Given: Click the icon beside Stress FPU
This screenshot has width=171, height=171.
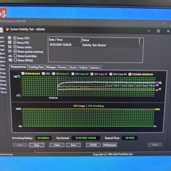Looking at the screenshot, I should pyautogui.click(x=10, y=42).
